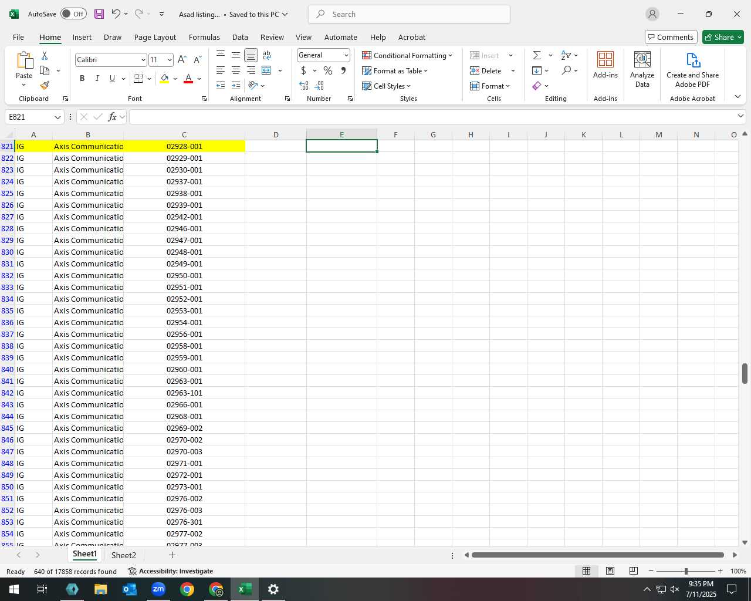This screenshot has width=751, height=601.
Task: Click the Comma Style icon
Action: click(x=343, y=70)
